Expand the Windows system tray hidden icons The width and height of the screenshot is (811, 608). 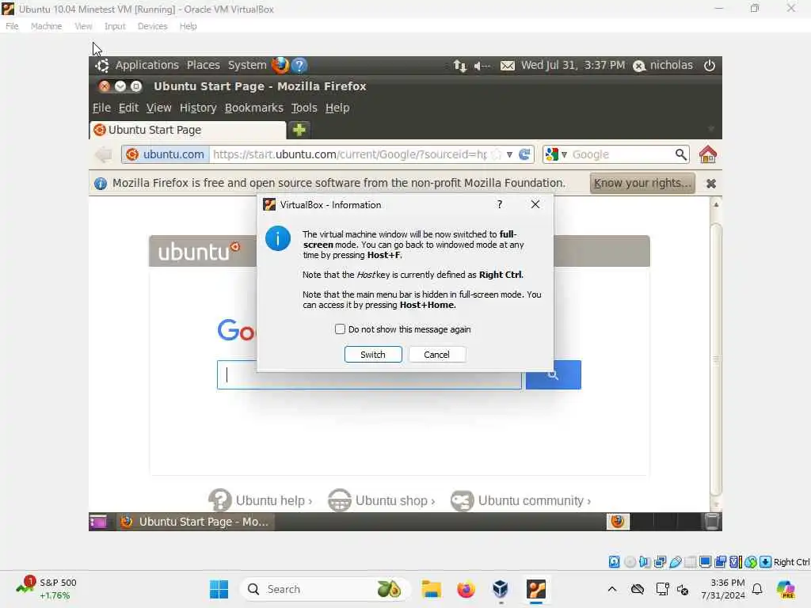pyautogui.click(x=612, y=589)
